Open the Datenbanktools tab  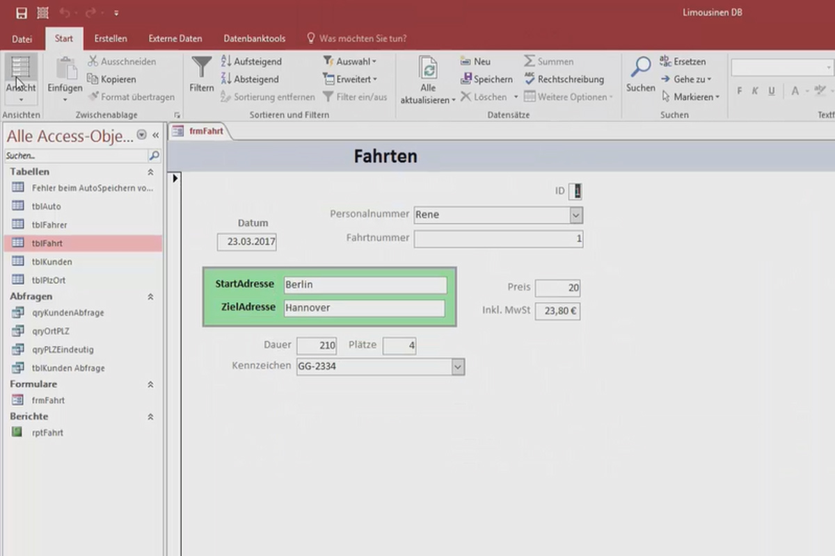255,39
